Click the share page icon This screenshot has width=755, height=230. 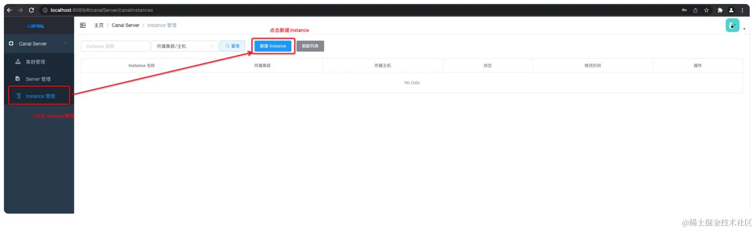pyautogui.click(x=695, y=10)
